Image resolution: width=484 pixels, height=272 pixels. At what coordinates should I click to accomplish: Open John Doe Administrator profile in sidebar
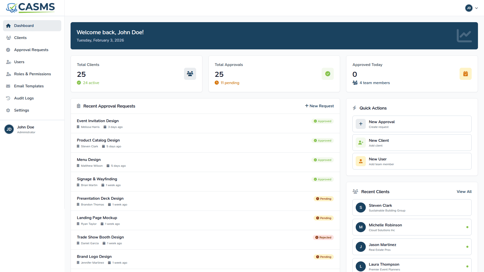(25, 129)
